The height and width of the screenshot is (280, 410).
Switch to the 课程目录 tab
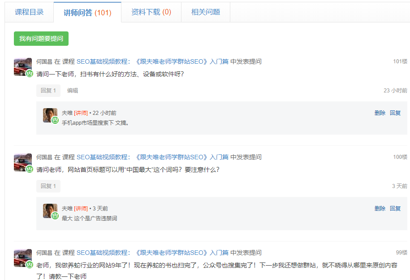[29, 12]
